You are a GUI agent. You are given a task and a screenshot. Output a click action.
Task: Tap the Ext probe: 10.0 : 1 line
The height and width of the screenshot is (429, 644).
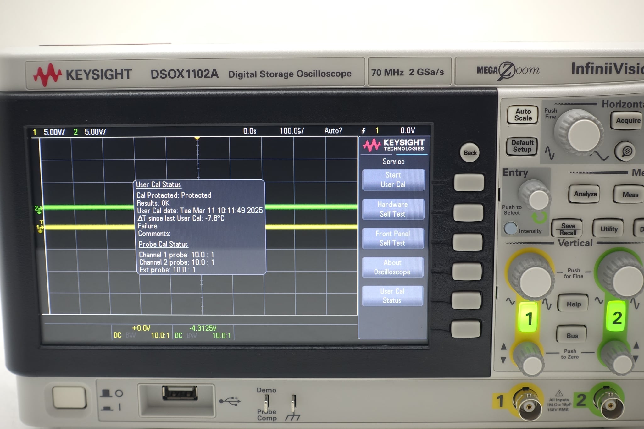coord(167,270)
